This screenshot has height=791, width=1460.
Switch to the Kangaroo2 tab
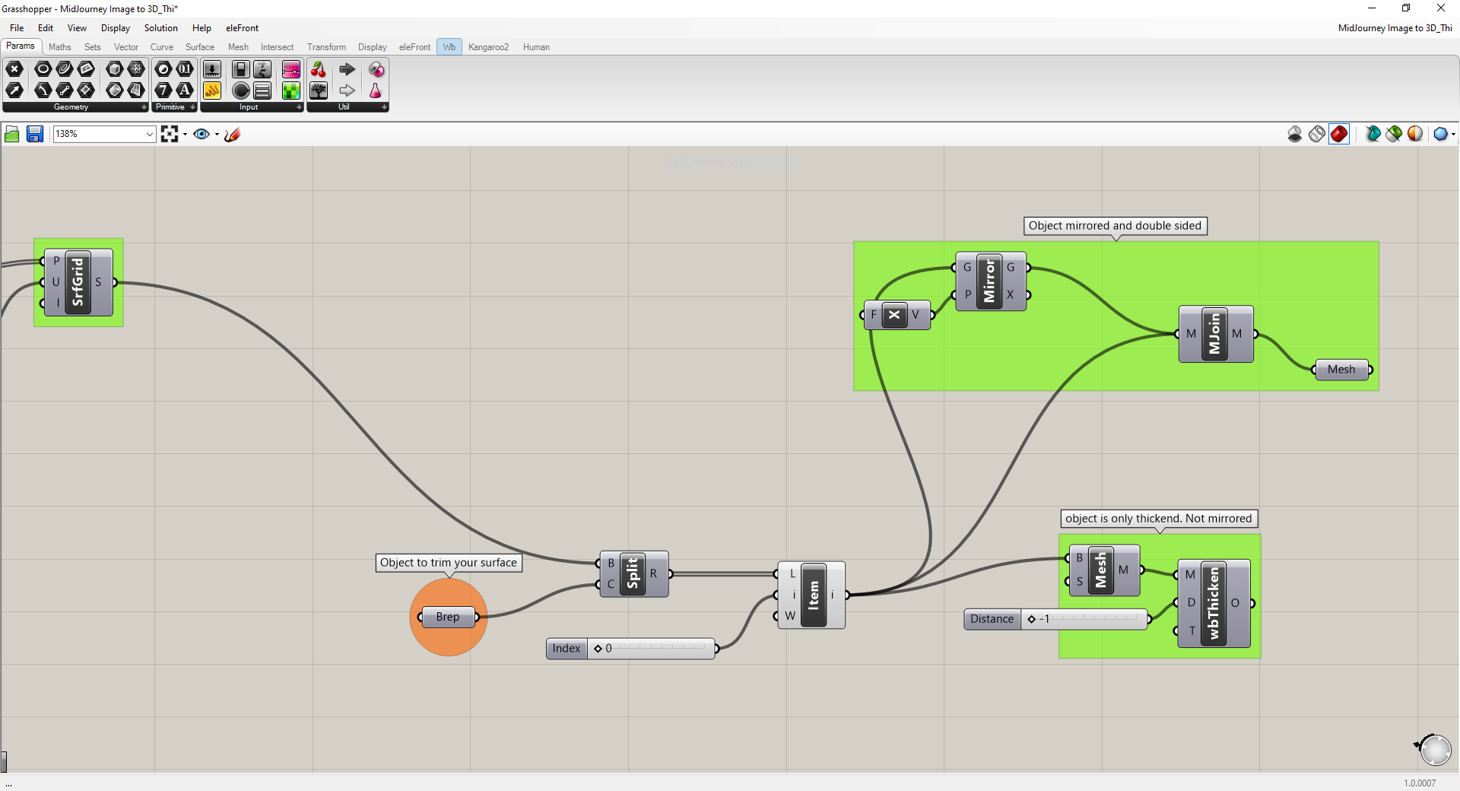pos(488,47)
